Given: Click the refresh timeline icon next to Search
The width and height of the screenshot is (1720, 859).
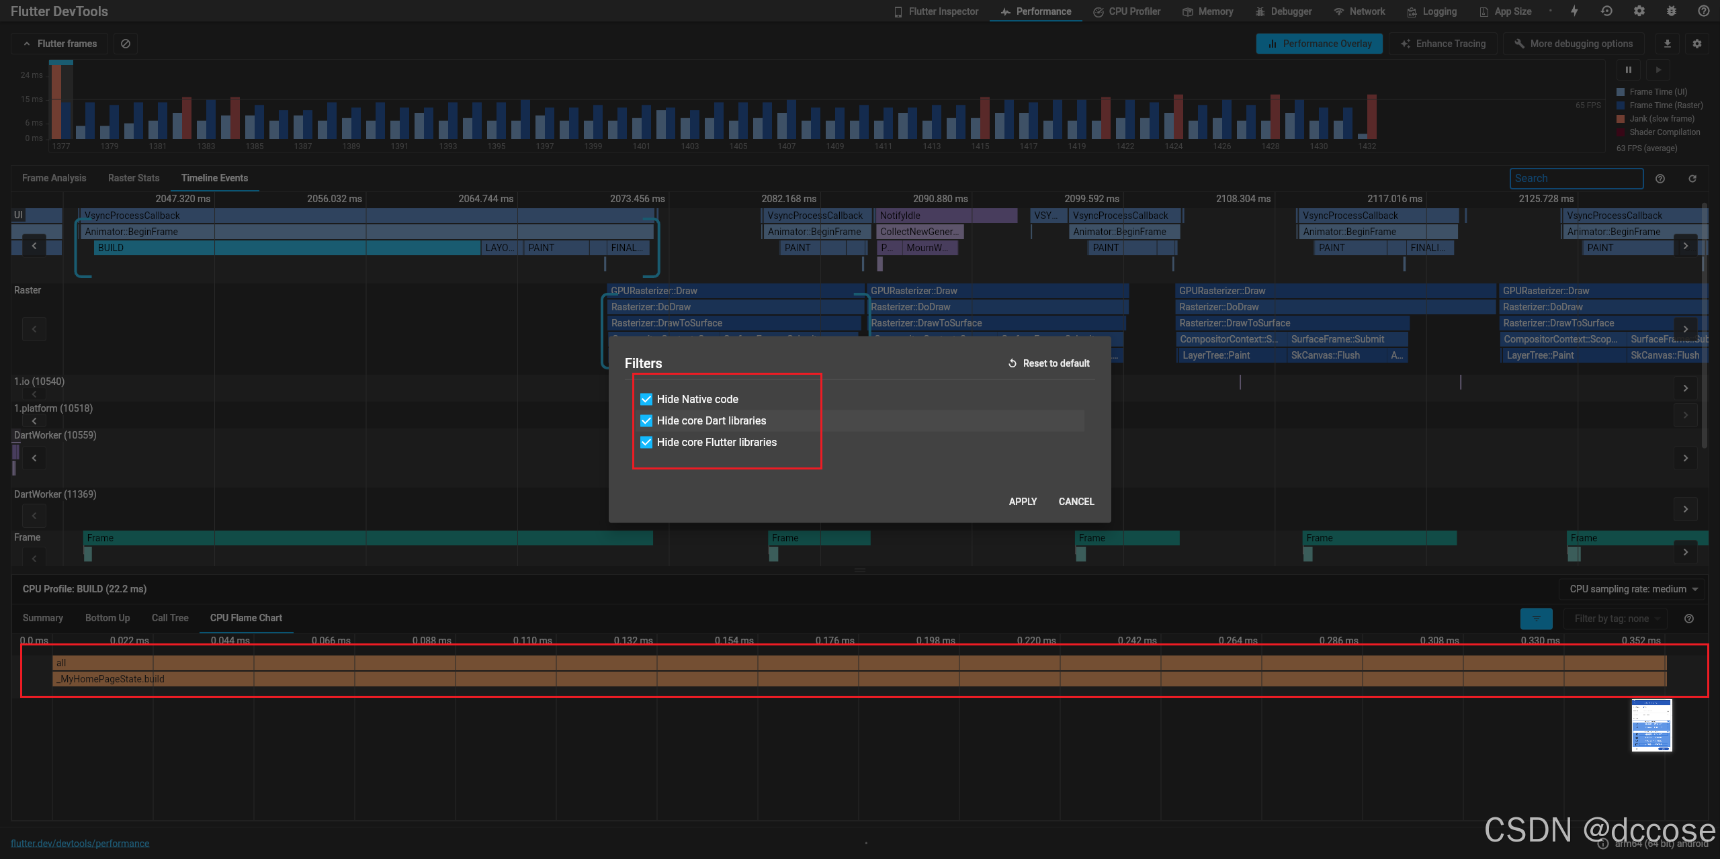Looking at the screenshot, I should (1692, 179).
